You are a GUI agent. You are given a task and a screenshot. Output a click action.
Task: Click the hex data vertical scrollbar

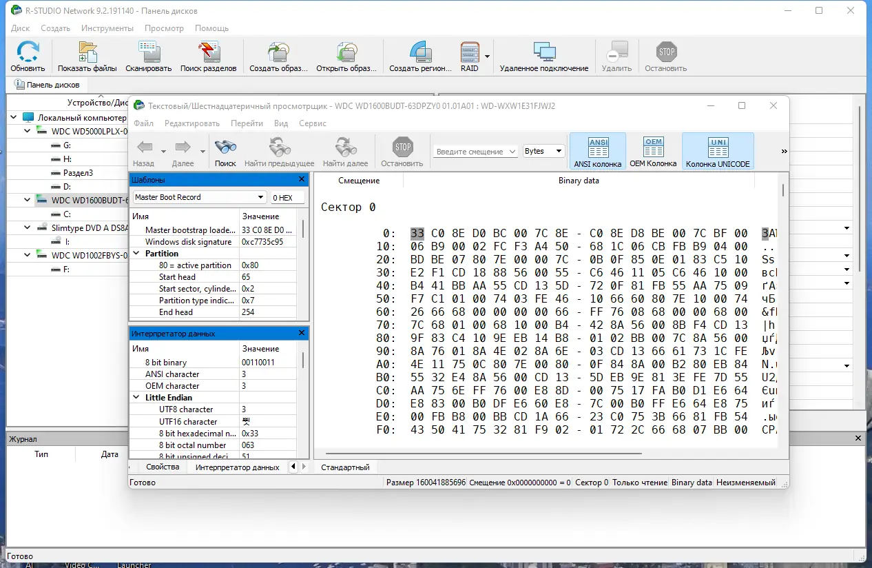click(783, 190)
